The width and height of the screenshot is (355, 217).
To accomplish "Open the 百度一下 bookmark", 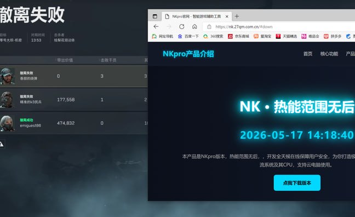I will coord(188,36).
